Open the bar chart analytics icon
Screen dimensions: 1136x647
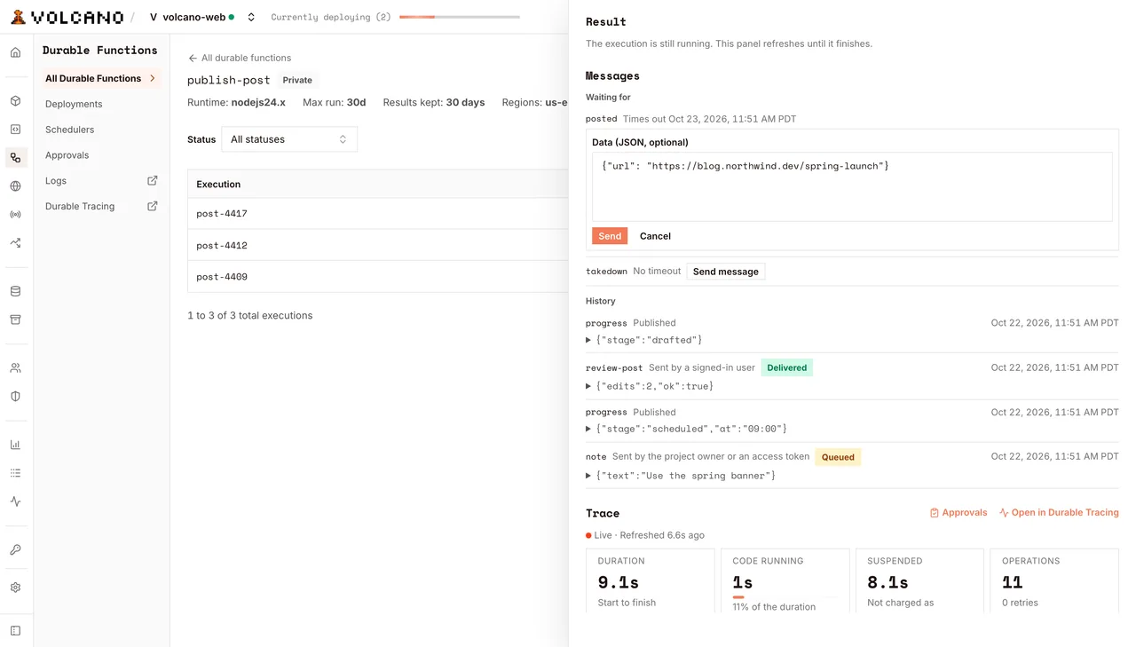pyautogui.click(x=15, y=445)
